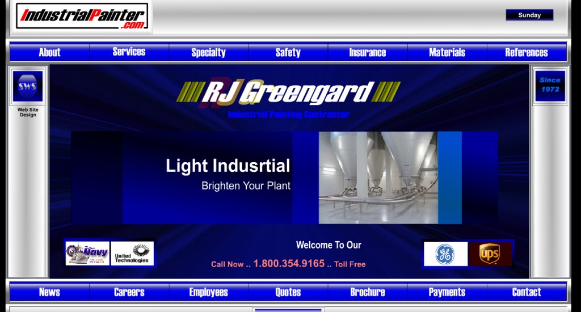Open the Contact page
Image resolution: width=581 pixels, height=312 pixels.
tap(527, 292)
